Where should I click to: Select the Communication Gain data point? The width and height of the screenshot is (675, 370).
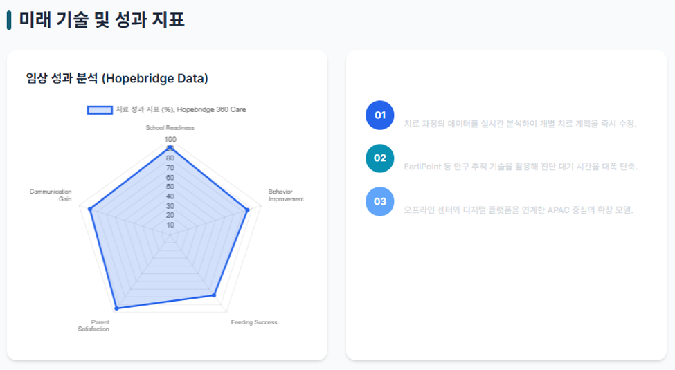(x=90, y=209)
